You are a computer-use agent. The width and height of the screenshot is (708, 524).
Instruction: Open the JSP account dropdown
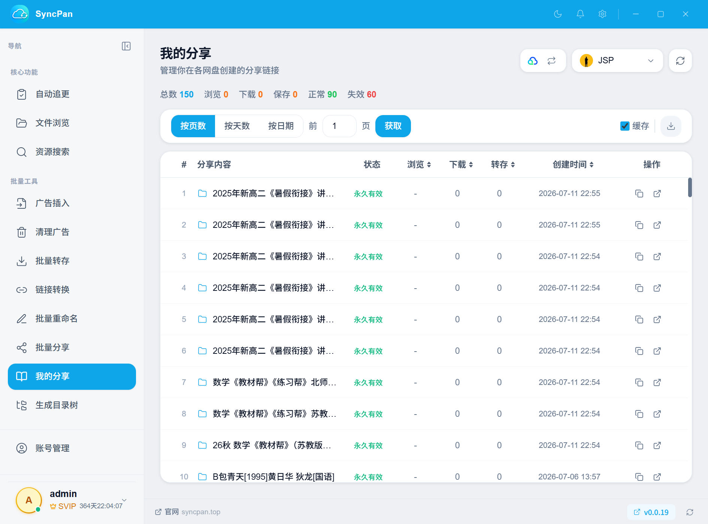click(x=617, y=61)
